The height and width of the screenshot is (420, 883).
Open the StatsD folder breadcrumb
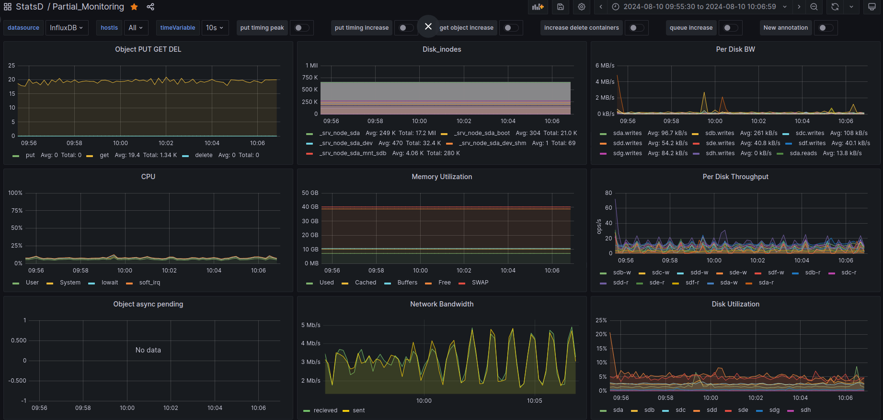[29, 7]
